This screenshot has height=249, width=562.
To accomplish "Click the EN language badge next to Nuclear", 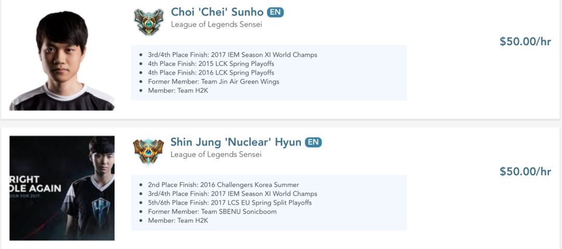I will click(313, 142).
